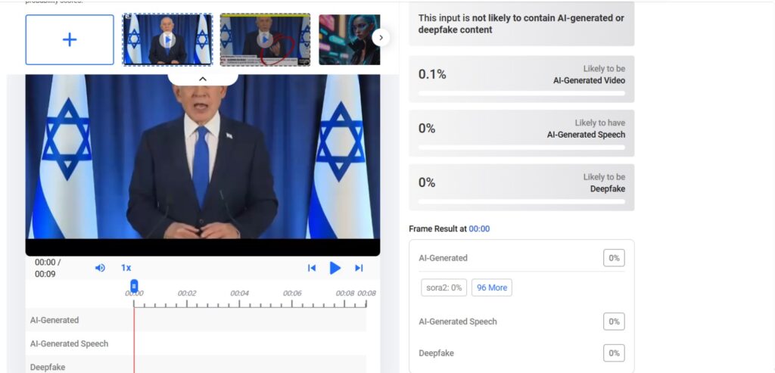This screenshot has width=775, height=373.
Task: Skip to next frame
Action: [359, 268]
